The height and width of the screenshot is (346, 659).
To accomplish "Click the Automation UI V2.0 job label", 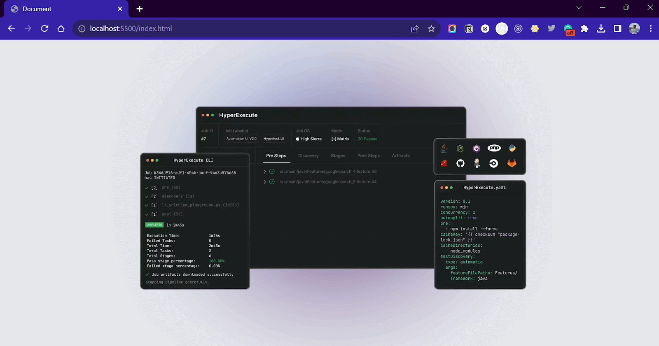I will pyautogui.click(x=241, y=139).
